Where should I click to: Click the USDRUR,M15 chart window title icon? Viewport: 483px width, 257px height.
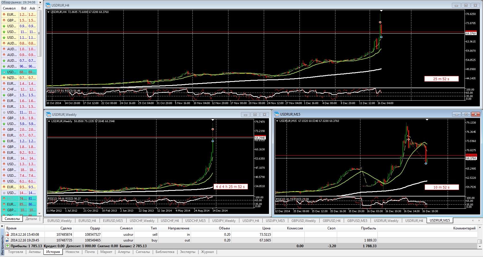tap(277, 114)
